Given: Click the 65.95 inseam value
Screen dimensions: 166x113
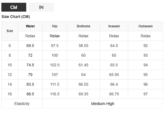Looking at the screenshot, I should tap(114, 75).
